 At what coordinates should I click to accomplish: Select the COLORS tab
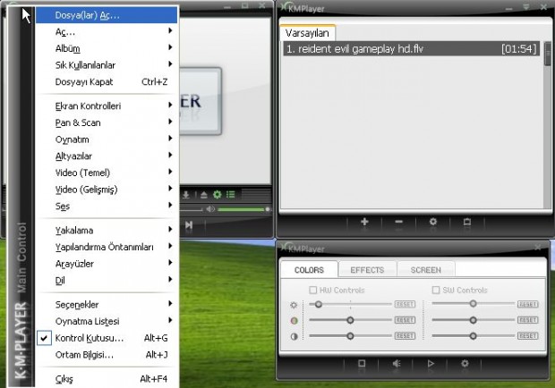[x=309, y=270]
